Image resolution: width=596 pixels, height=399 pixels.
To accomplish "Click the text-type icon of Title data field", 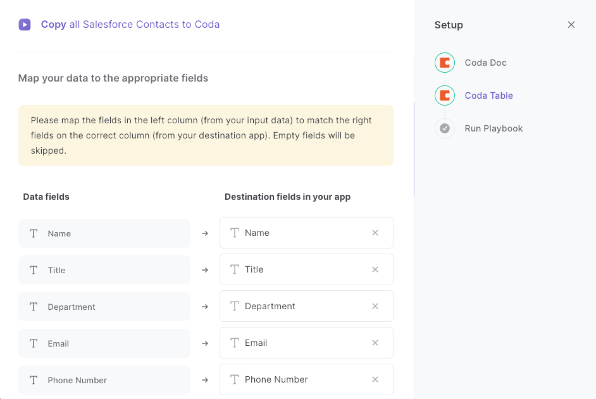I will (x=34, y=270).
